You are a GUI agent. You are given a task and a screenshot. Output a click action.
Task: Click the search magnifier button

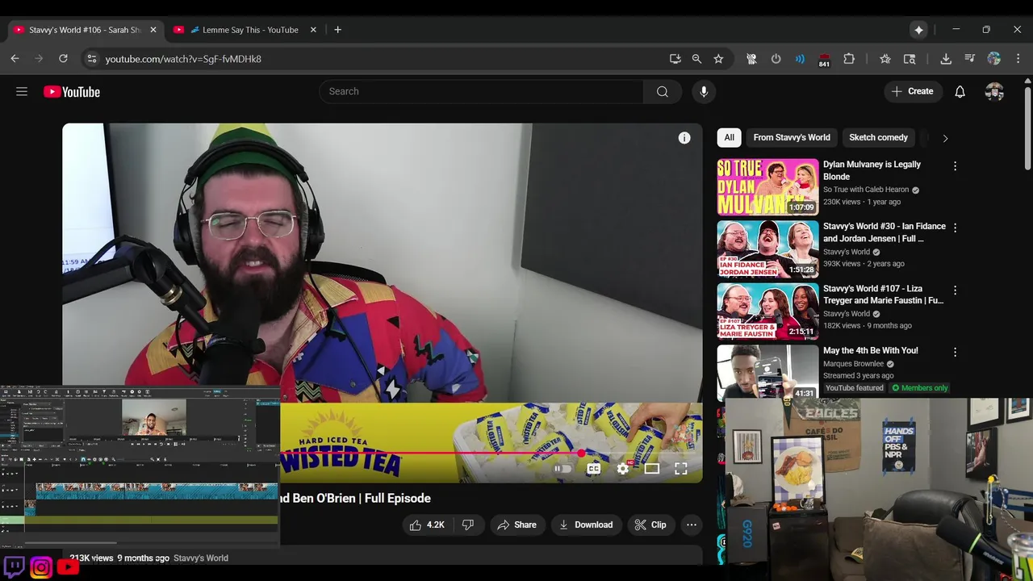[663, 92]
